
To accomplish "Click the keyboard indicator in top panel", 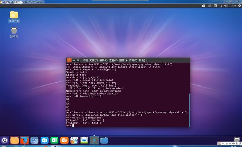I will (210, 6).
